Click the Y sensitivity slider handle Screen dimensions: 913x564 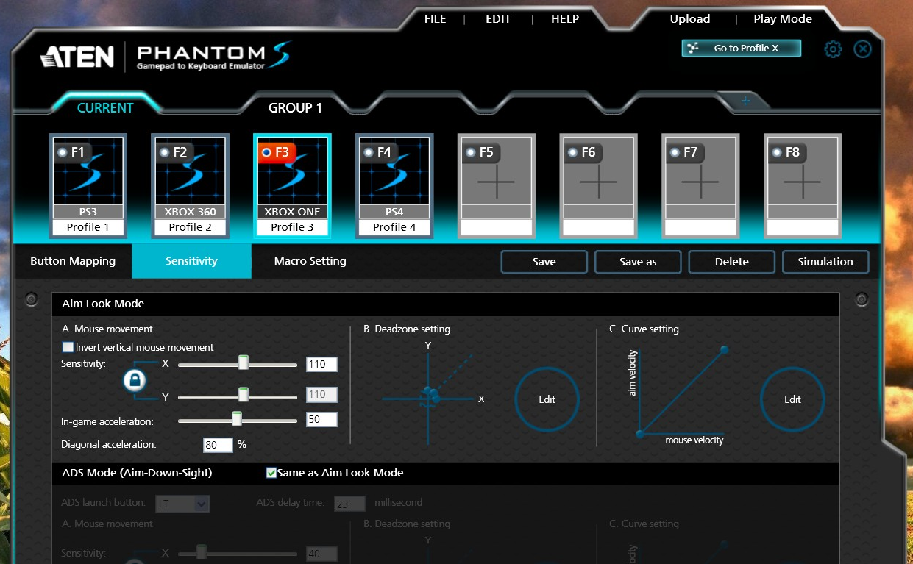243,395
